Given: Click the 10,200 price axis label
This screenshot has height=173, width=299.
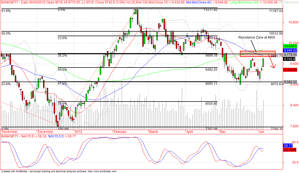Looking at the screenshot, I should click(x=293, y=43).
